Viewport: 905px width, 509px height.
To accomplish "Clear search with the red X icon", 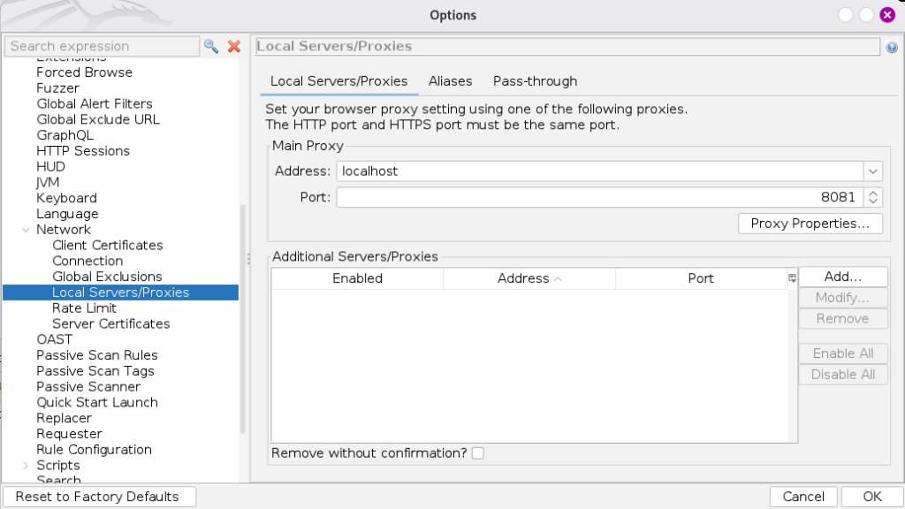I will pos(233,46).
